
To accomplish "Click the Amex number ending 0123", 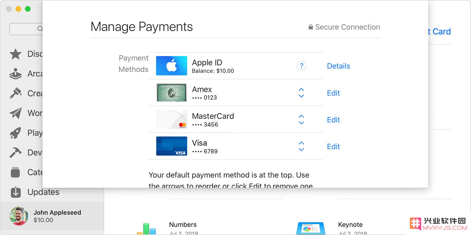I will click(x=204, y=98).
